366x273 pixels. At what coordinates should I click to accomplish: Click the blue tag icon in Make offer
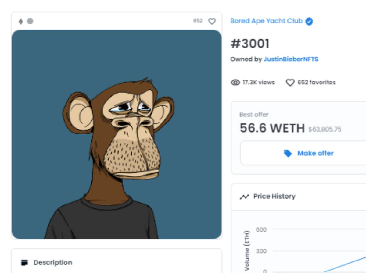(288, 153)
